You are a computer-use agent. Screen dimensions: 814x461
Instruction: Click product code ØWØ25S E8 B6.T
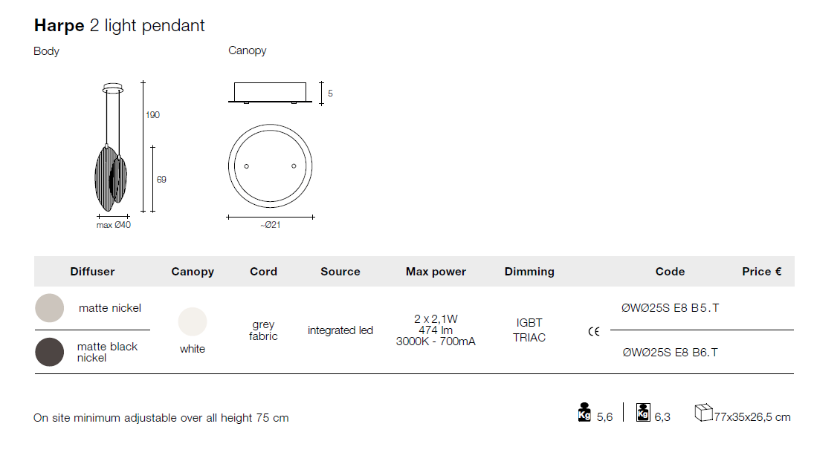tap(670, 353)
